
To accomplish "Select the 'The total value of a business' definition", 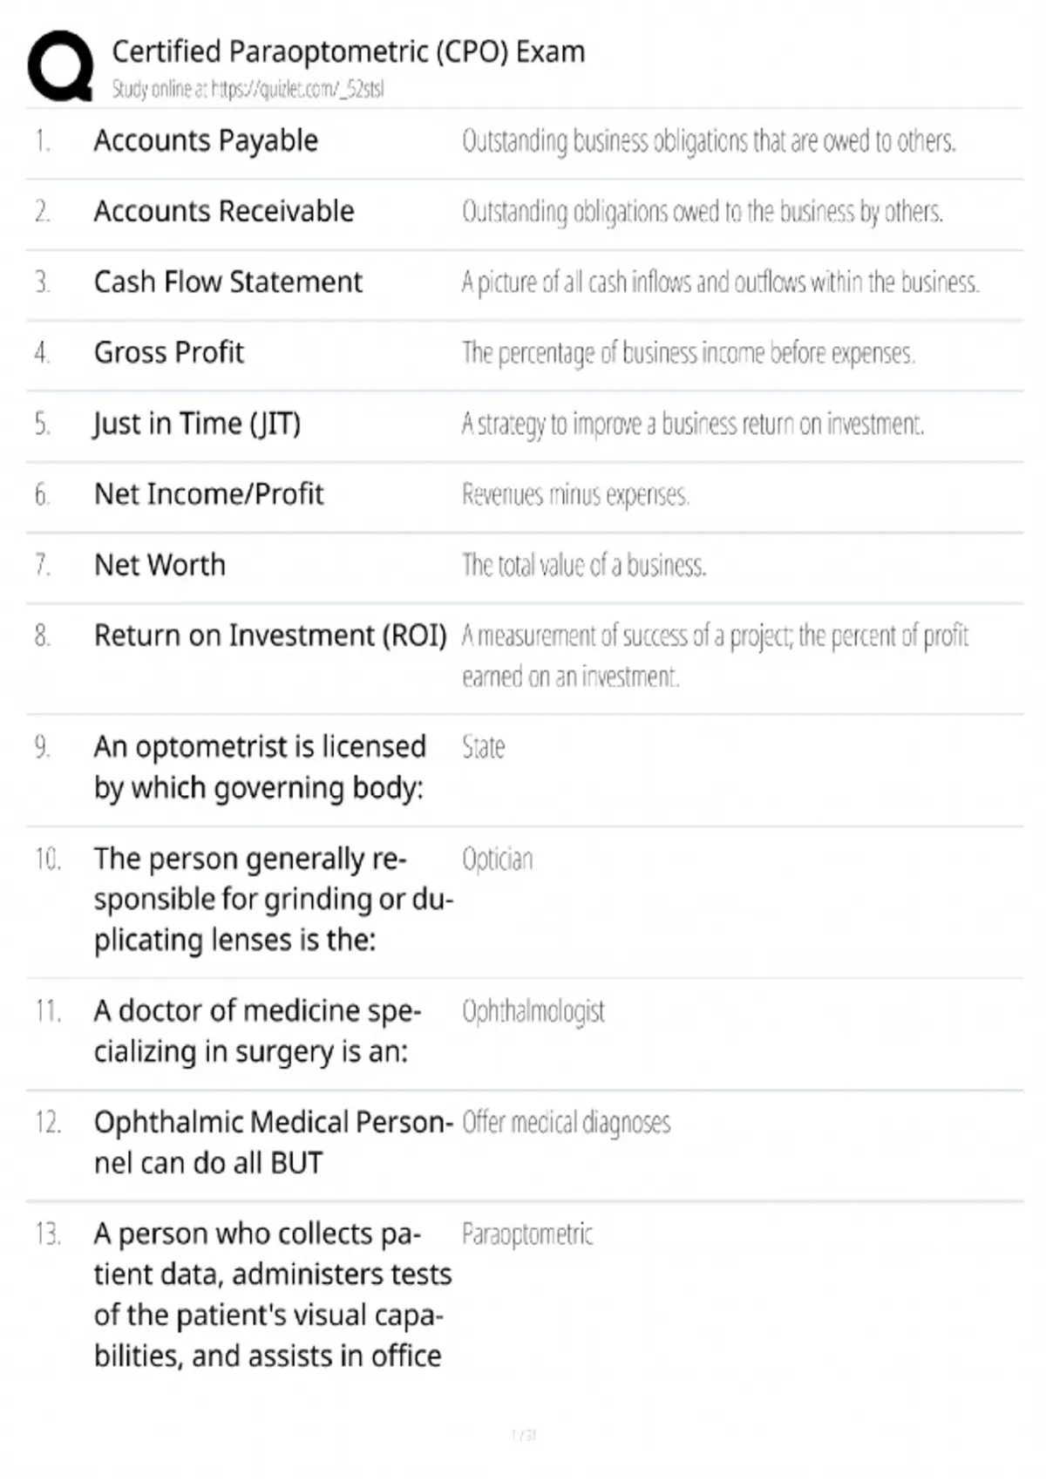I will 584,566.
